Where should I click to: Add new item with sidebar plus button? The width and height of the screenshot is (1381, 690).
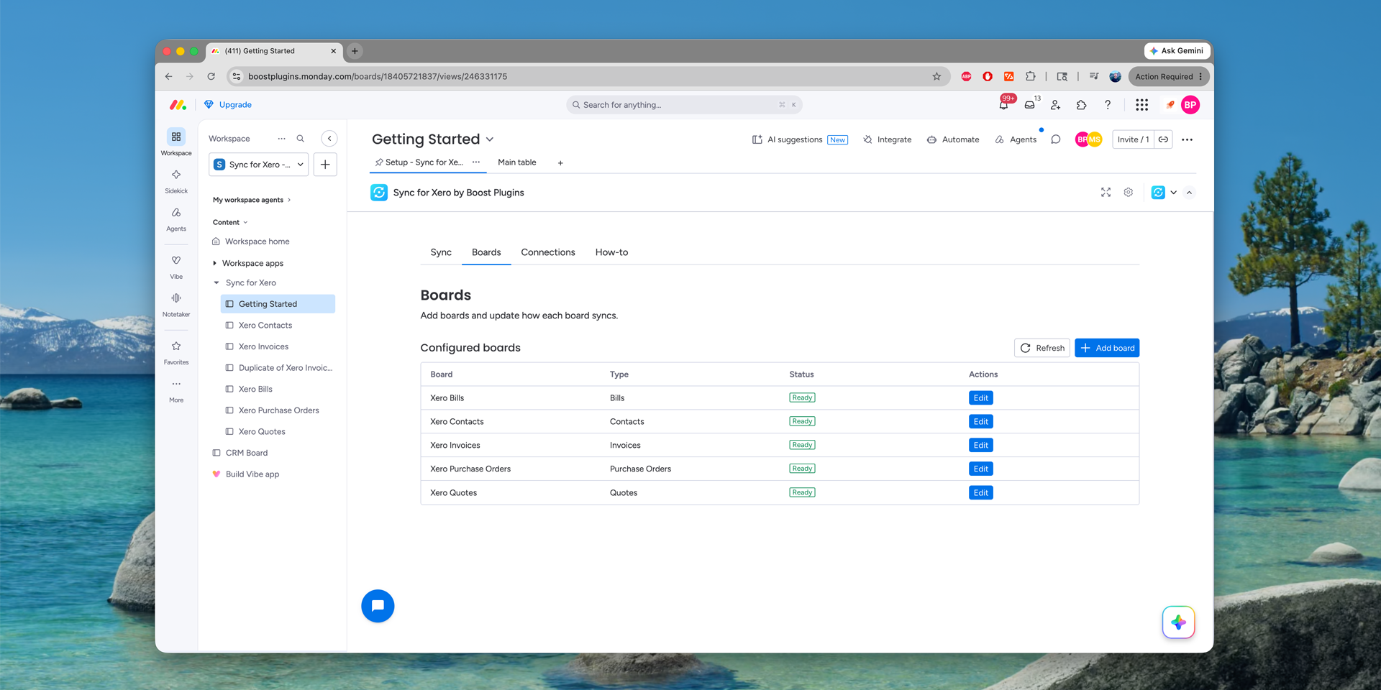(325, 165)
